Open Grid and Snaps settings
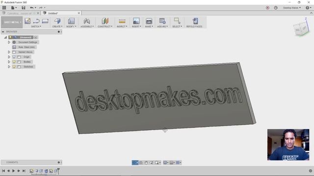Screen dimensions: 314x176 coord(178,163)
